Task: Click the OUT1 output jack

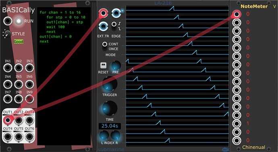Action: click(8, 120)
